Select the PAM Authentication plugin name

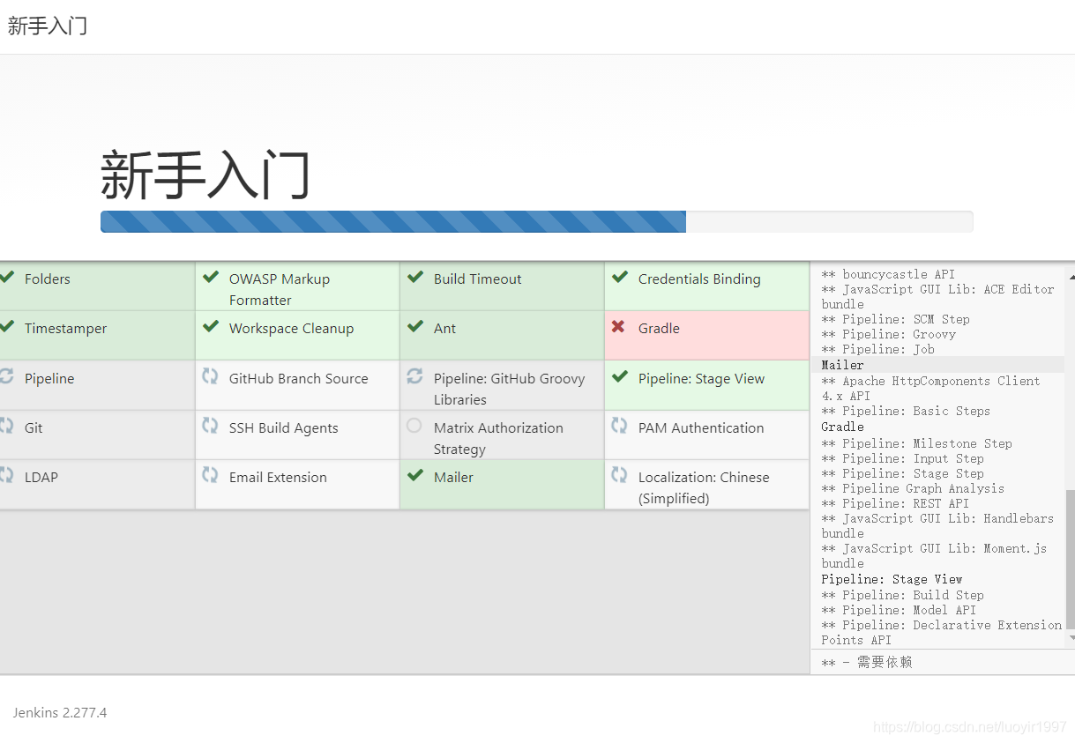pyautogui.click(x=701, y=427)
